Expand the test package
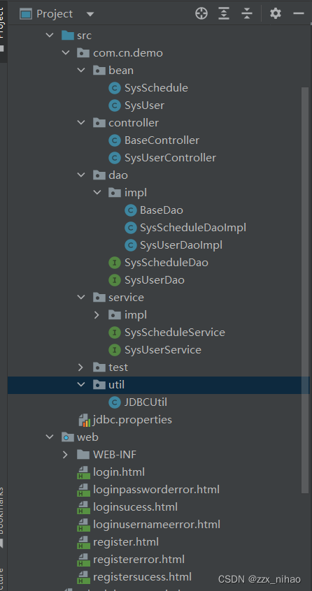This screenshot has width=312, height=591. pyautogui.click(x=80, y=367)
